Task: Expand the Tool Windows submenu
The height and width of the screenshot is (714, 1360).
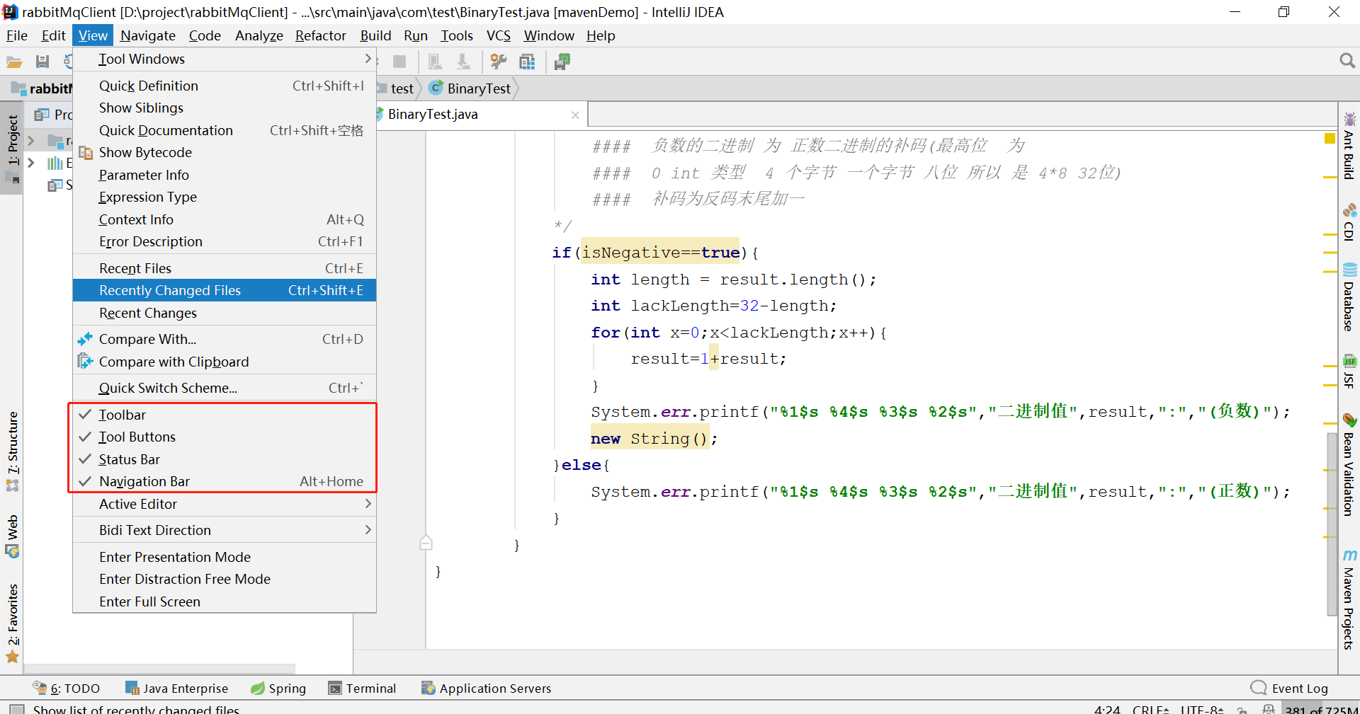Action: (225, 59)
